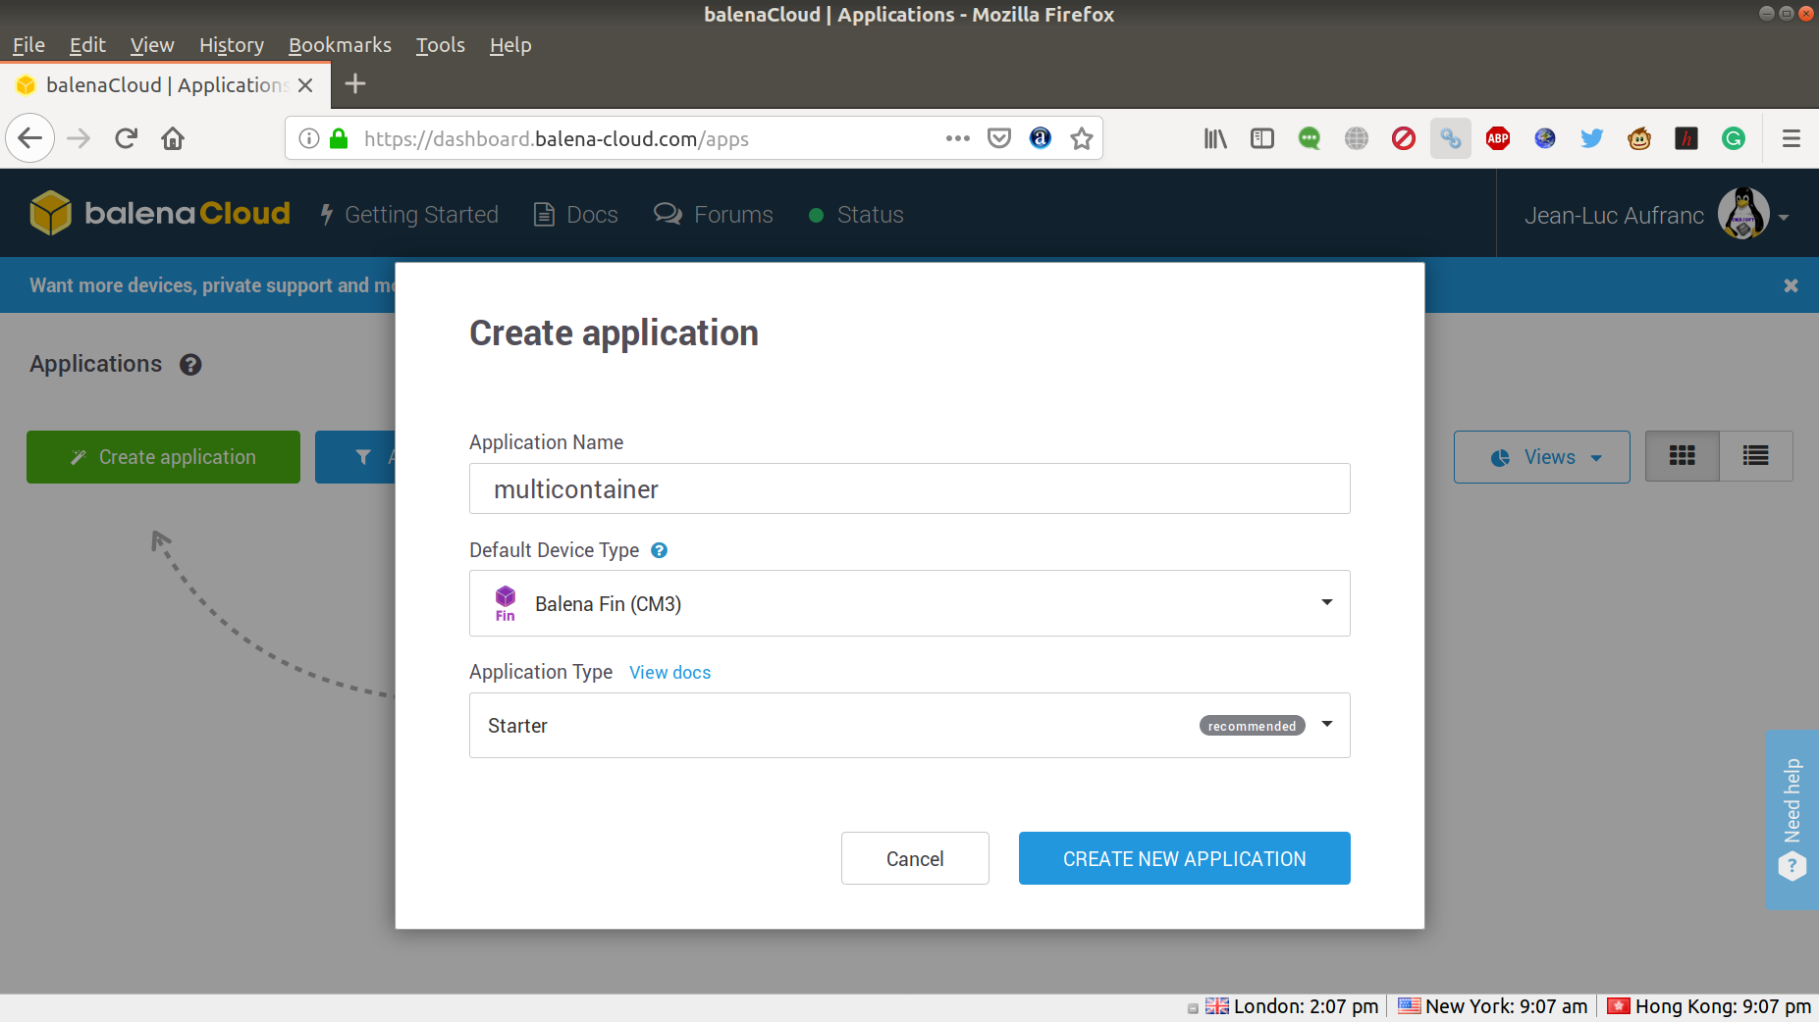This screenshot has height=1022, width=1819.
Task: Open the Default Device Type dropdown
Action: (x=909, y=603)
